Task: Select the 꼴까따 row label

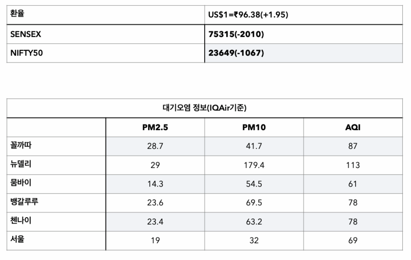Action: (x=21, y=145)
